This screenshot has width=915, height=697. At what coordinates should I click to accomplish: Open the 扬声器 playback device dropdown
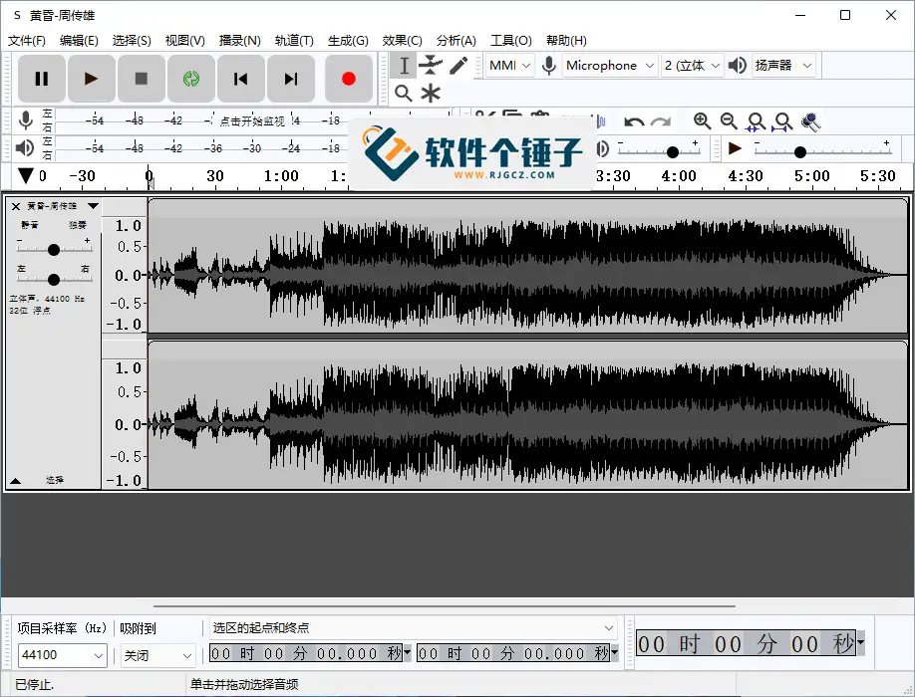pos(780,65)
